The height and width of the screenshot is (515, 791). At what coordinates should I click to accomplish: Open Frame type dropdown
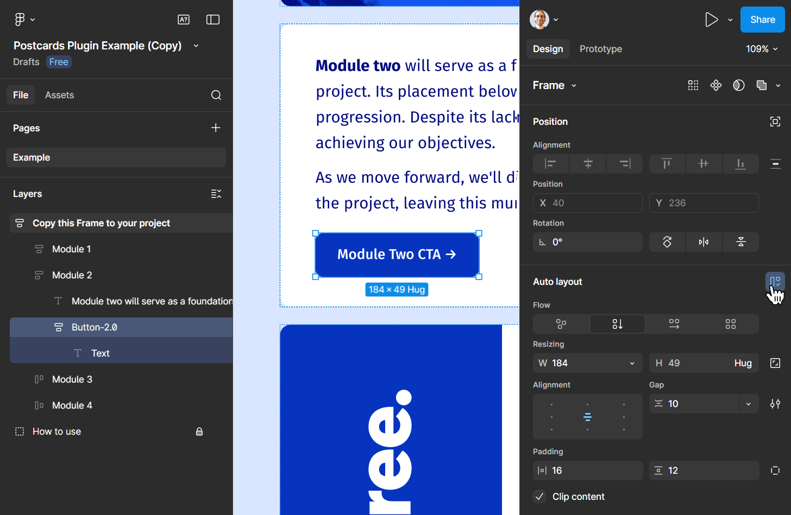[x=555, y=85]
